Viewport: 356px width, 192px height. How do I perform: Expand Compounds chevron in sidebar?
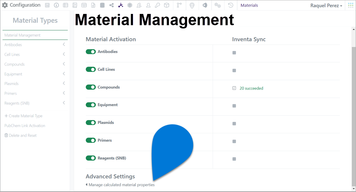pyautogui.click(x=64, y=64)
